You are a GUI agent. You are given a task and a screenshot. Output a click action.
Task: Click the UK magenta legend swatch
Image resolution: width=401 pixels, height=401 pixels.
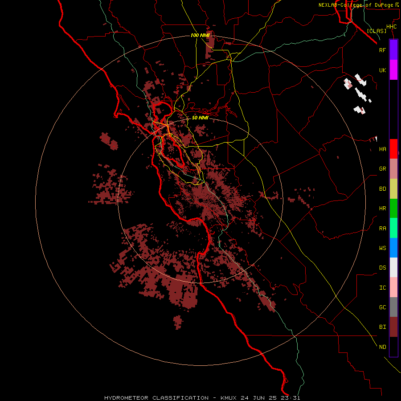point(393,70)
